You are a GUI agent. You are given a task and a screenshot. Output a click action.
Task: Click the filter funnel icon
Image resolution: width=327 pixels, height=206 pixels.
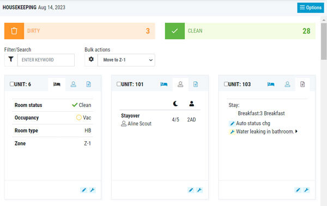11,59
